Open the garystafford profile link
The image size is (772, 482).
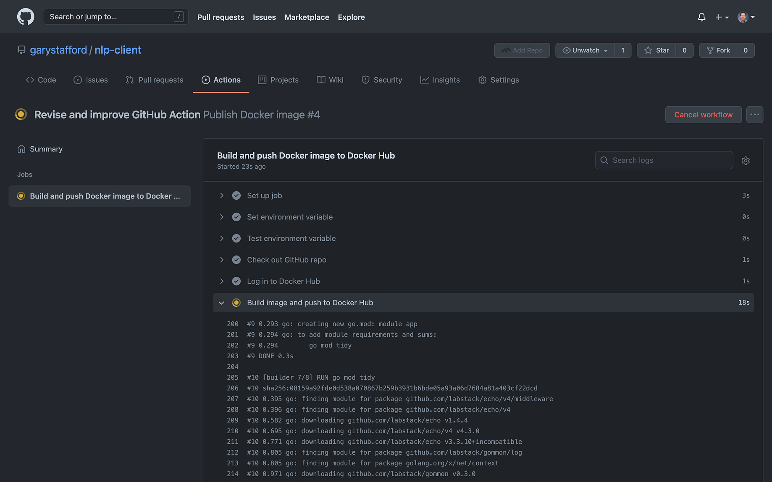coord(58,50)
